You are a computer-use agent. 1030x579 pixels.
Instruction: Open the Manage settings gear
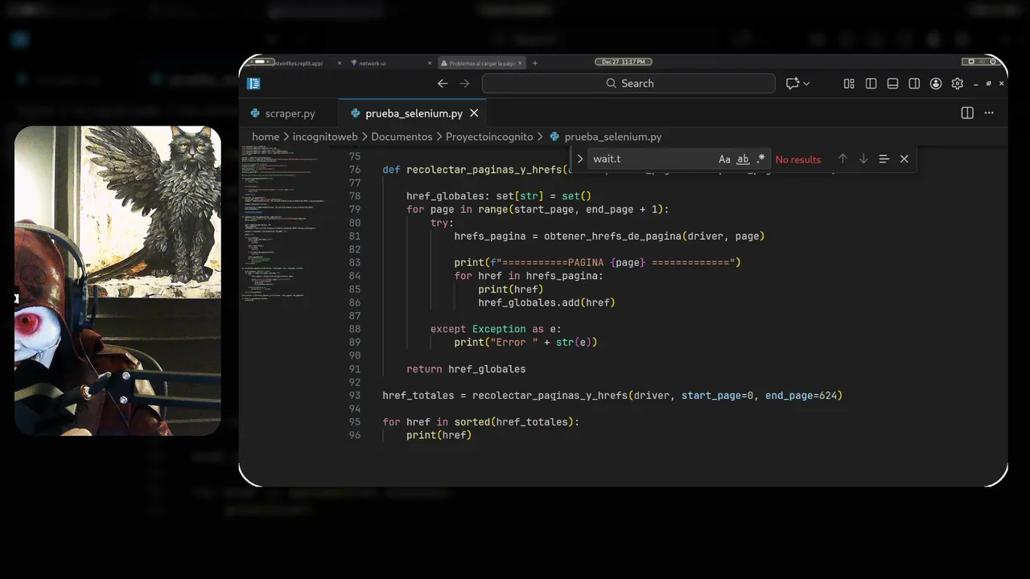958,84
